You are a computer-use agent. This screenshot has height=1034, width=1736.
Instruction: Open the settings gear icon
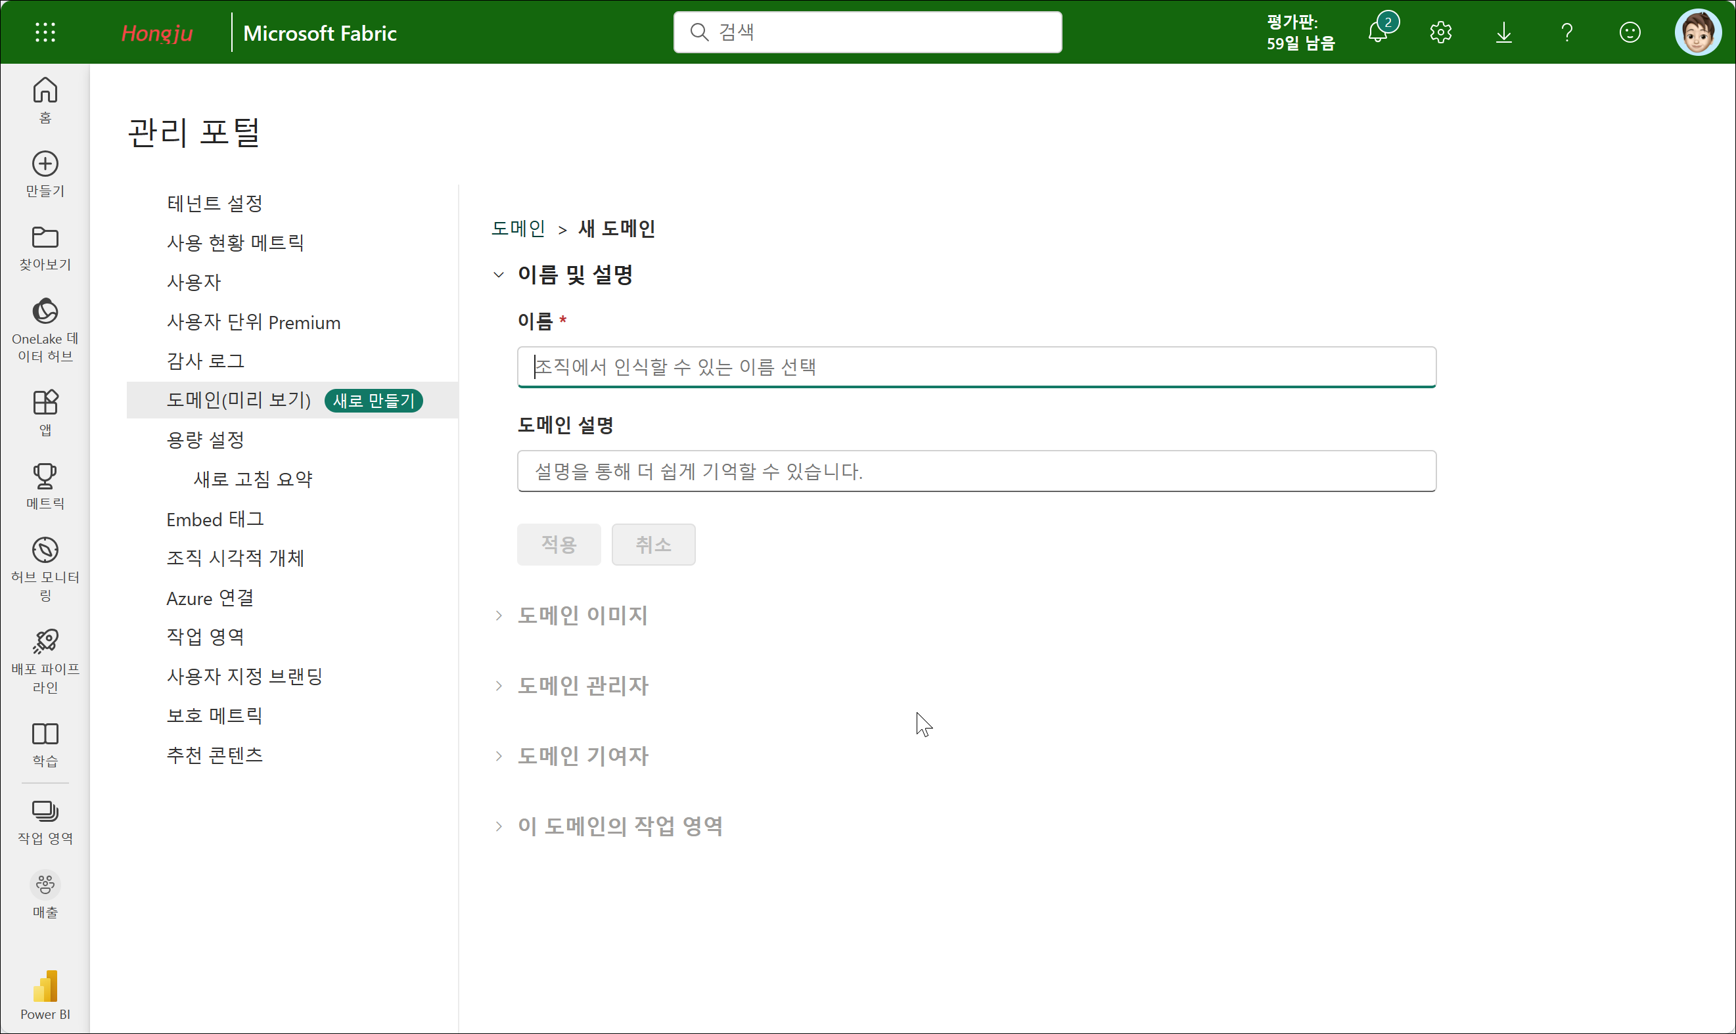point(1440,32)
